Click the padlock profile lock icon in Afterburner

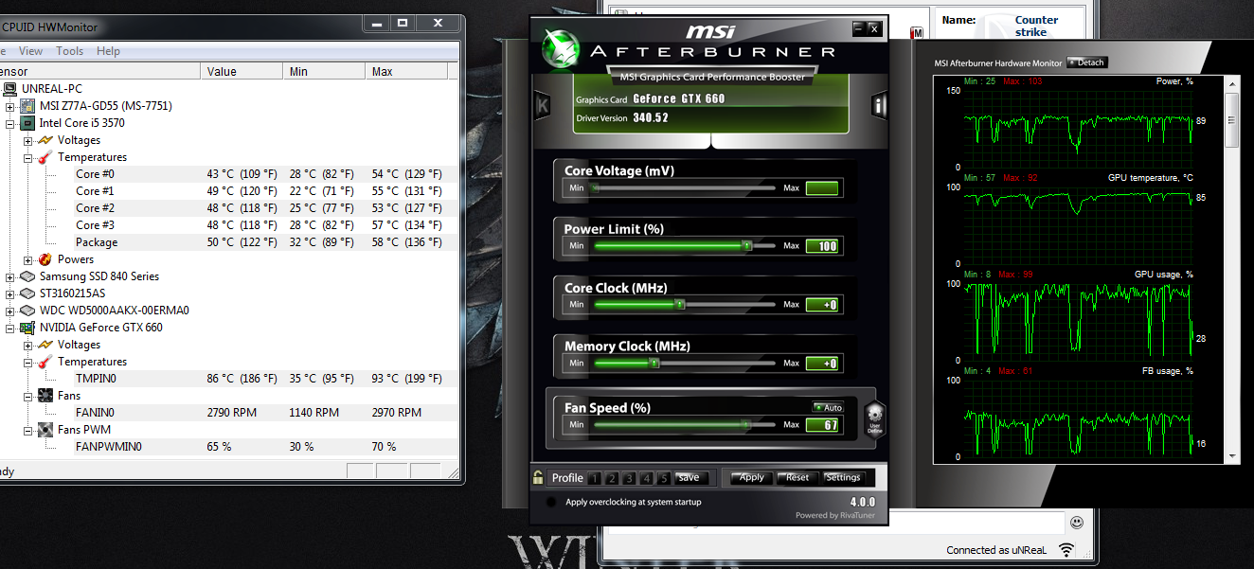(538, 477)
